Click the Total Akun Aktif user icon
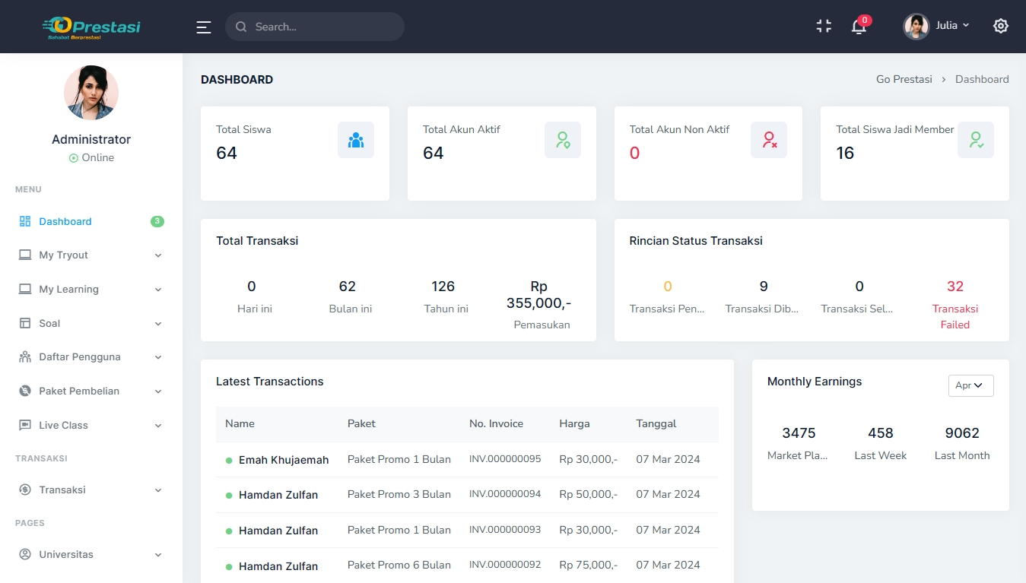Viewport: 1026px width, 583px height. (x=563, y=140)
